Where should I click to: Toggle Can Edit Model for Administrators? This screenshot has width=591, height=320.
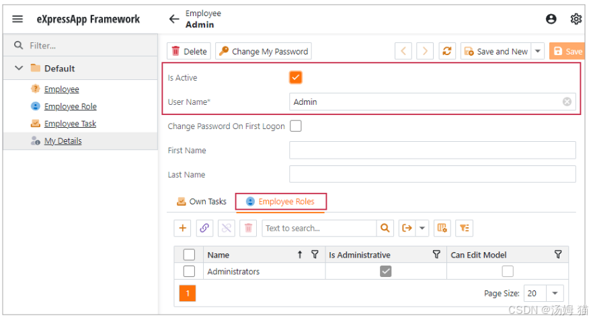click(508, 272)
